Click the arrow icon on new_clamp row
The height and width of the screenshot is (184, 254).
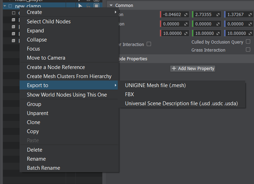point(80,6)
